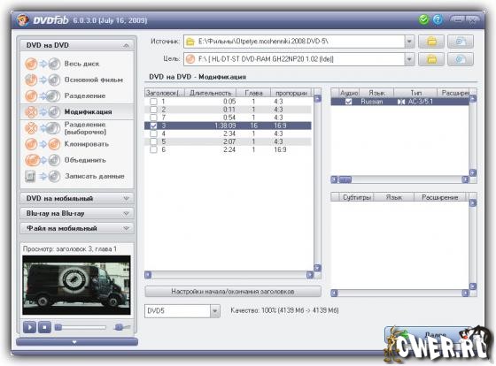The height and width of the screenshot is (366, 496).
Task: Check title 6 checkbox
Action: (x=153, y=149)
